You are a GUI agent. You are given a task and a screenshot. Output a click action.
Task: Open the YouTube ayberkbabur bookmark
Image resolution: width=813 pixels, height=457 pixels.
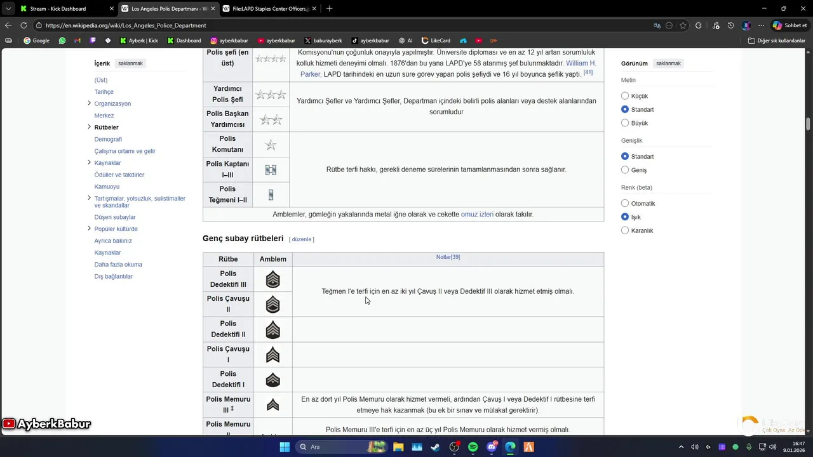click(x=276, y=41)
